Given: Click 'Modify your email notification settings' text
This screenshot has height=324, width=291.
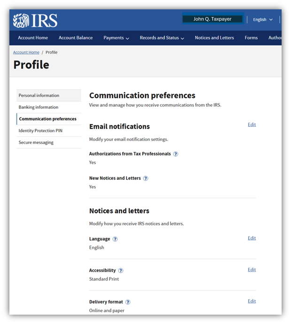Looking at the screenshot, I should (x=129, y=140).
